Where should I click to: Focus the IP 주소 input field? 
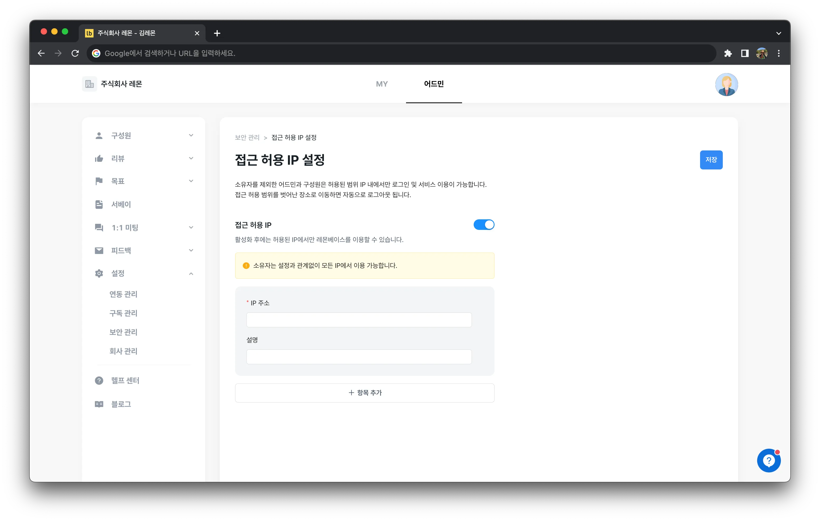359,320
